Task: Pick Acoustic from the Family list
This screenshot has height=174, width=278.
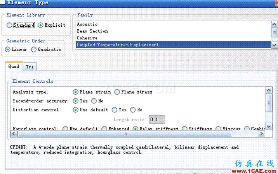Action: click(x=87, y=24)
